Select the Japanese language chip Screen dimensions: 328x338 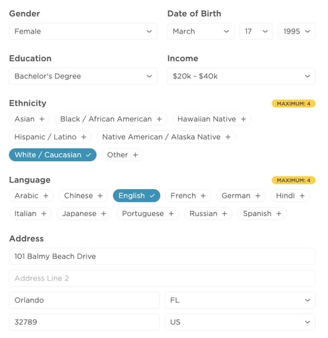84,214
